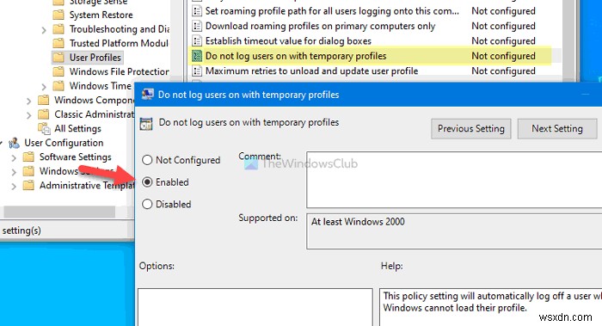Click the Next Setting button

(x=557, y=129)
